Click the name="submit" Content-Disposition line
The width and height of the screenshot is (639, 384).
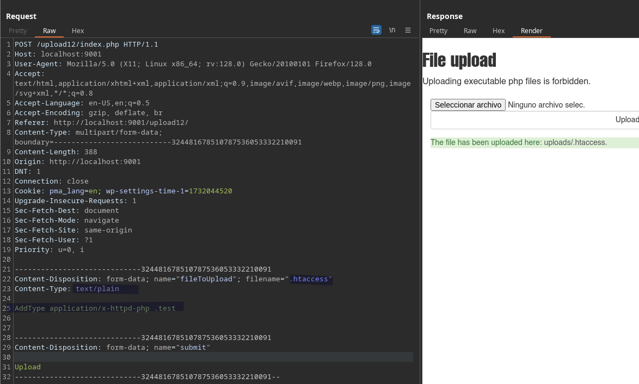tap(113, 348)
